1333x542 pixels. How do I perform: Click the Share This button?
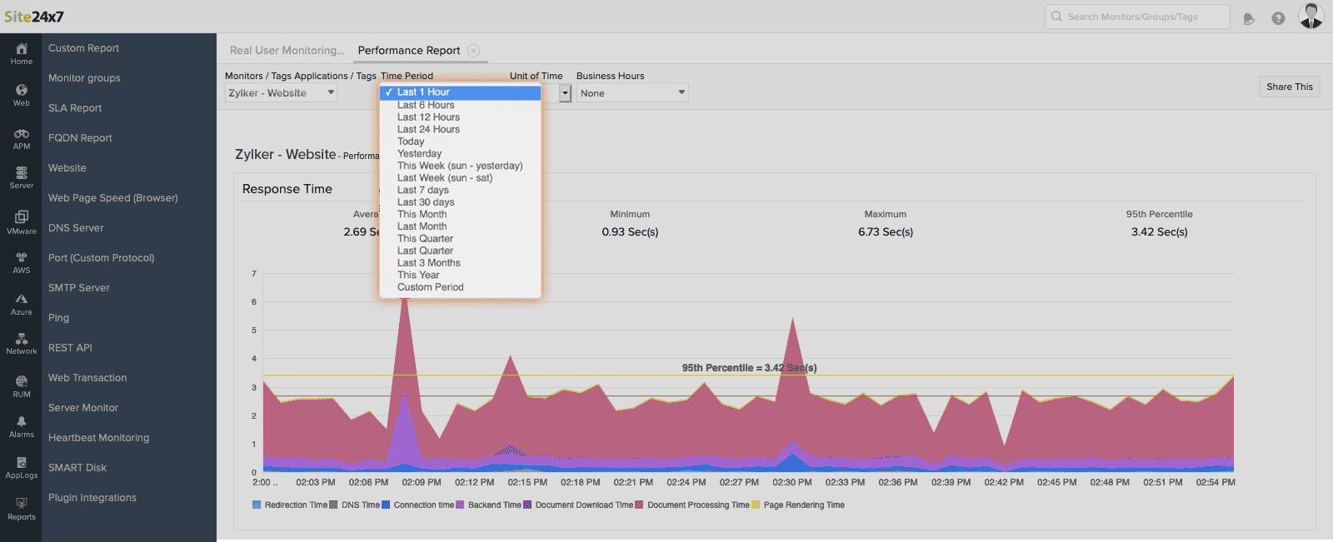click(x=1289, y=87)
